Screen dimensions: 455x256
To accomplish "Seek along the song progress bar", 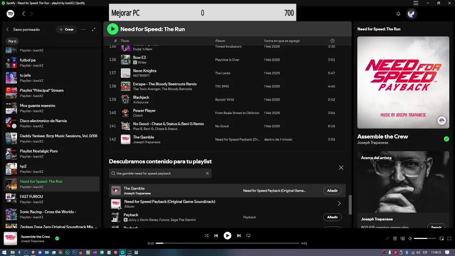I will coord(227,243).
